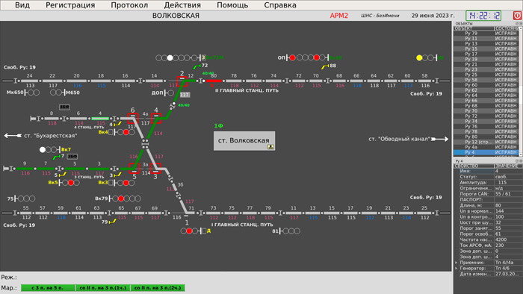
Task: Select switch 6 red marker
Action: pyautogui.click(x=133, y=118)
